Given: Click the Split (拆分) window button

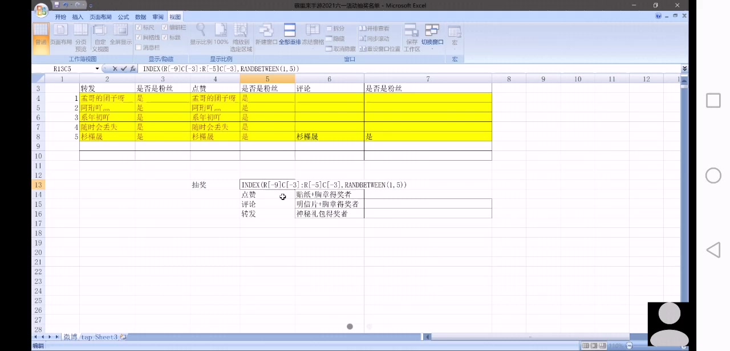Looking at the screenshot, I should point(335,28).
